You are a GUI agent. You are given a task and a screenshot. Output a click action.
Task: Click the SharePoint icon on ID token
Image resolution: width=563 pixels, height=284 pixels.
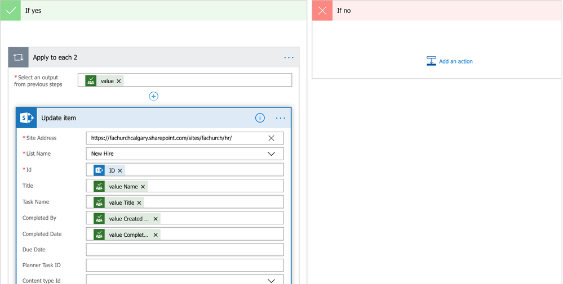(x=99, y=170)
